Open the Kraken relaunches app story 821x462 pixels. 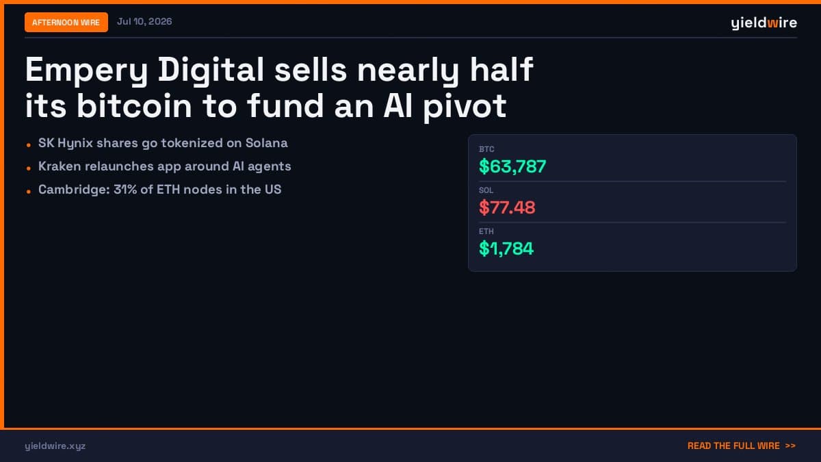tap(165, 166)
